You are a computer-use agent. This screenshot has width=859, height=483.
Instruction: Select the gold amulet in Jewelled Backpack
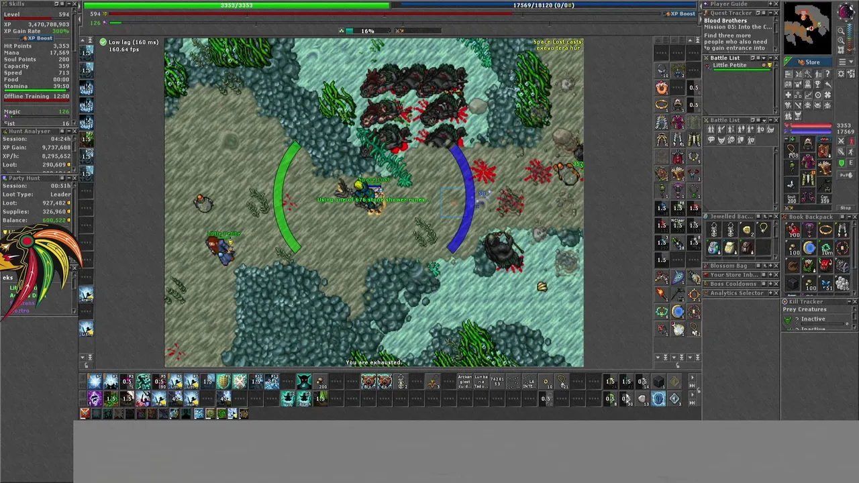763,229
